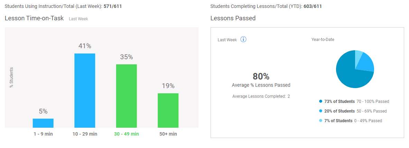
Task: Click the 571/611 students using instruction count
Action: tap(113, 6)
